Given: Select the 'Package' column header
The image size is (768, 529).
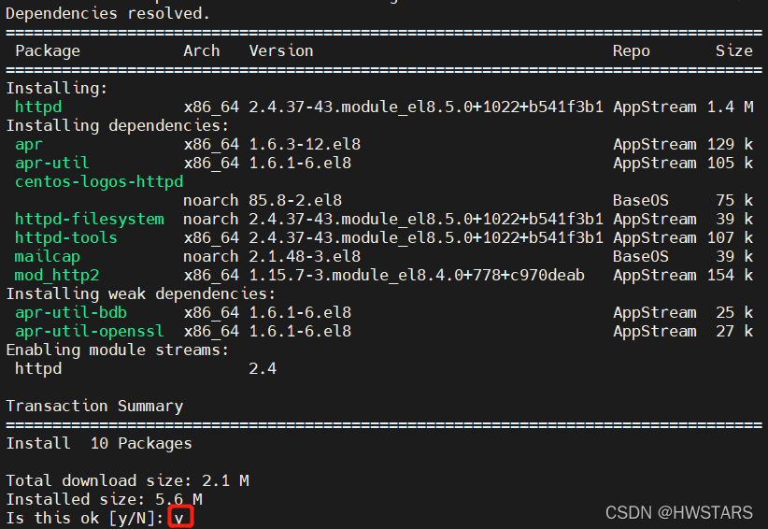Looking at the screenshot, I should 48,51.
